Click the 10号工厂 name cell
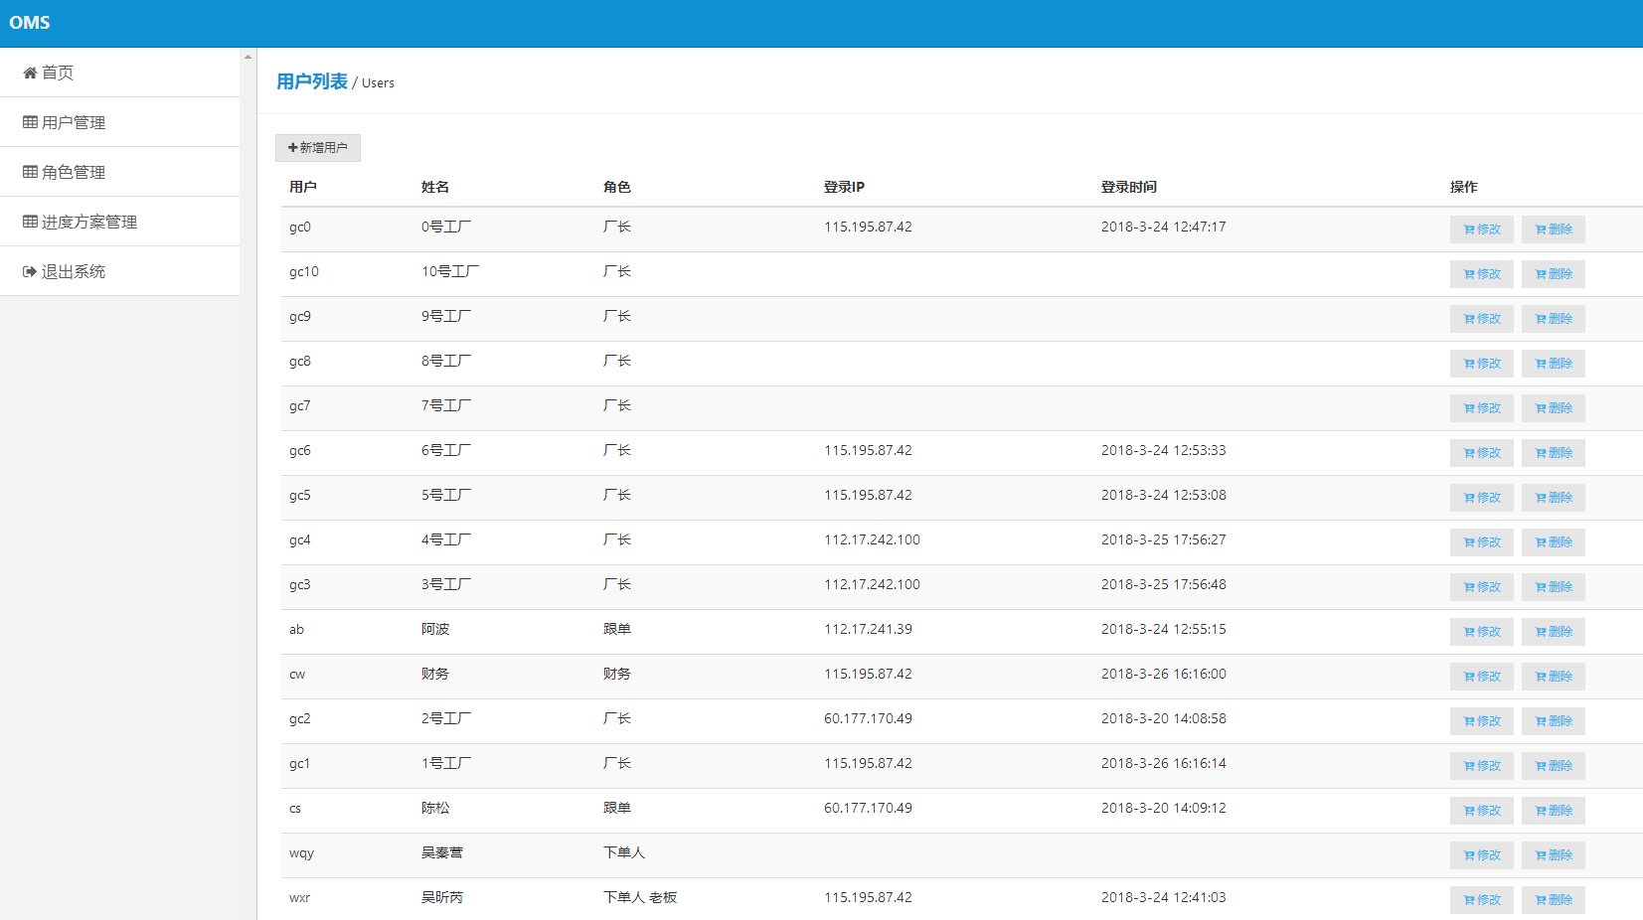1643x920 pixels. [450, 271]
